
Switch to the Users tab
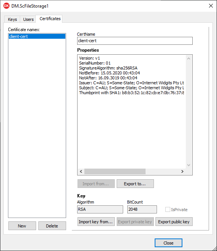(28, 19)
